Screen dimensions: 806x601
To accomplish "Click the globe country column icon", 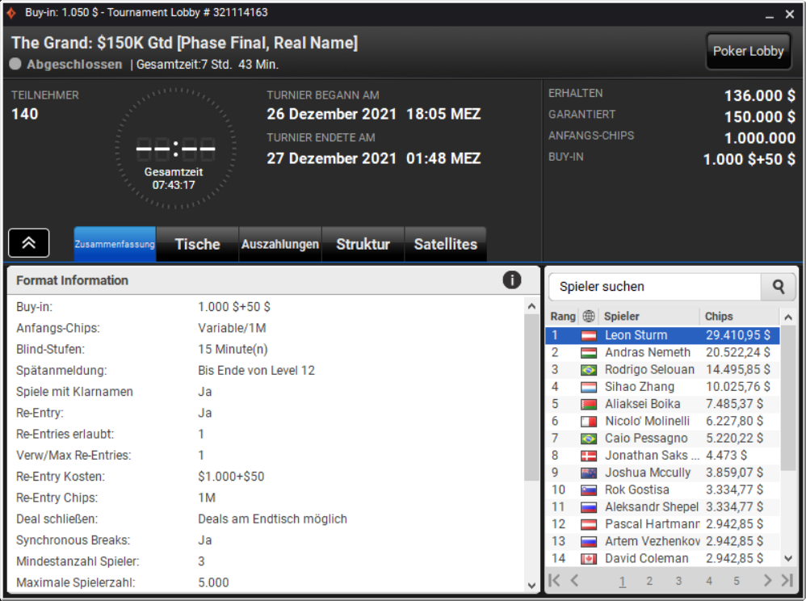I will (x=589, y=316).
